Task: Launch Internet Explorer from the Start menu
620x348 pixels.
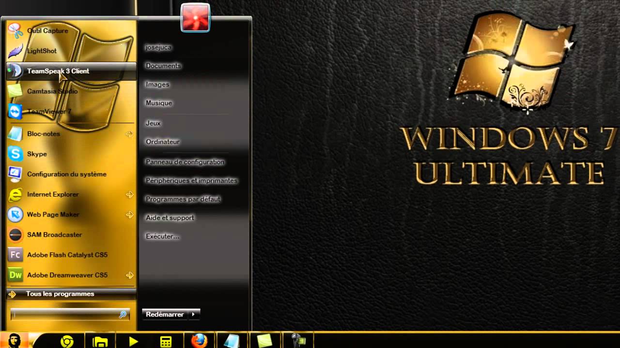Action: pyautogui.click(x=71, y=194)
